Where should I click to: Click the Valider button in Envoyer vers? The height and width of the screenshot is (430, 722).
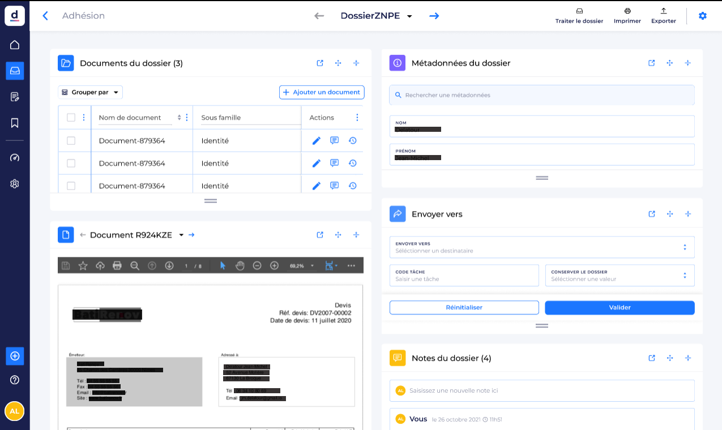(x=619, y=307)
